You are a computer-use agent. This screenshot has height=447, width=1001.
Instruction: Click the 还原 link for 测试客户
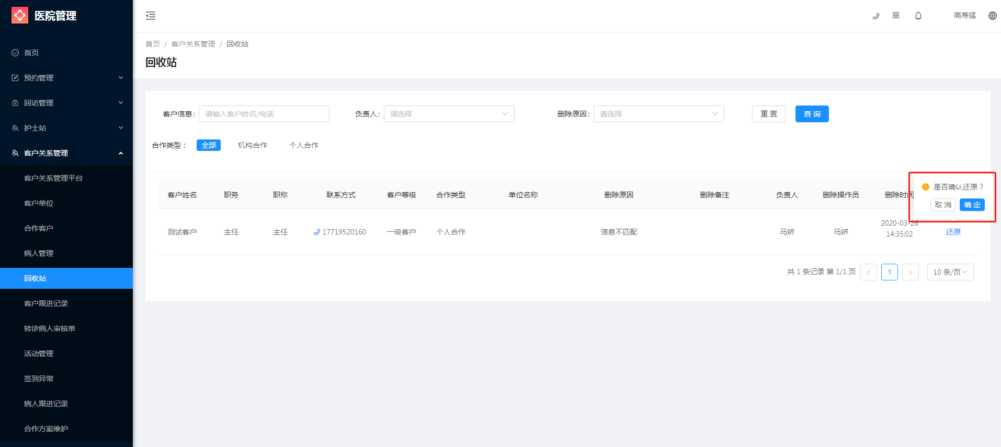(953, 232)
